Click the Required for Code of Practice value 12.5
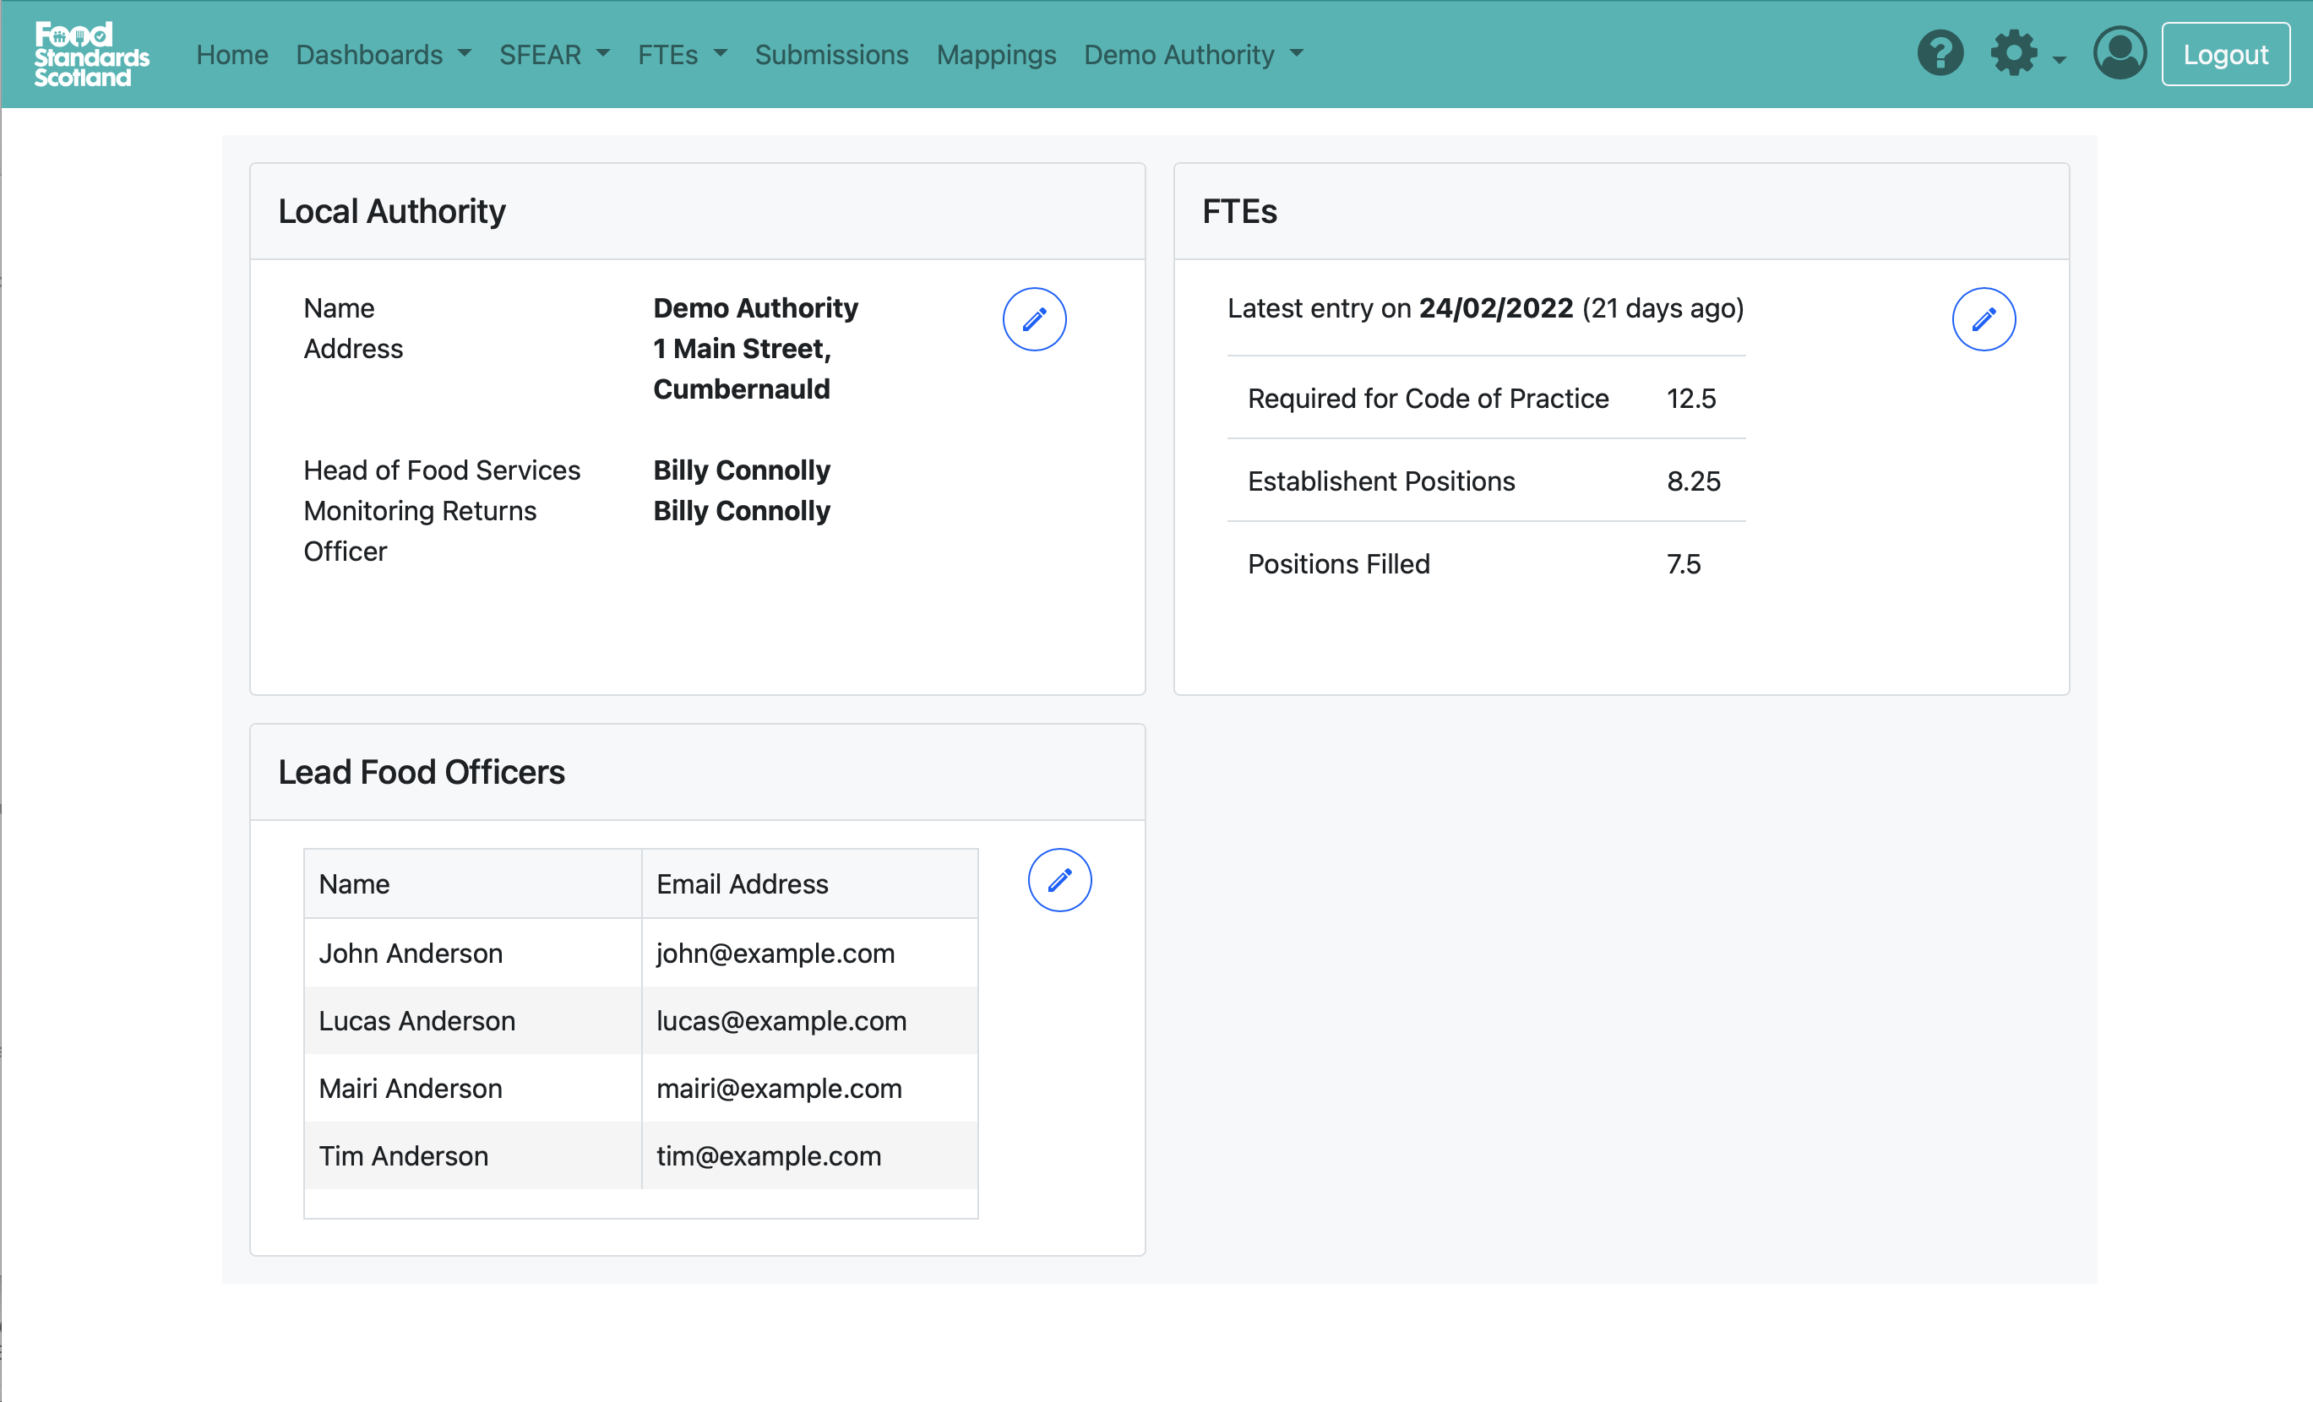2313x1402 pixels. coord(1690,399)
